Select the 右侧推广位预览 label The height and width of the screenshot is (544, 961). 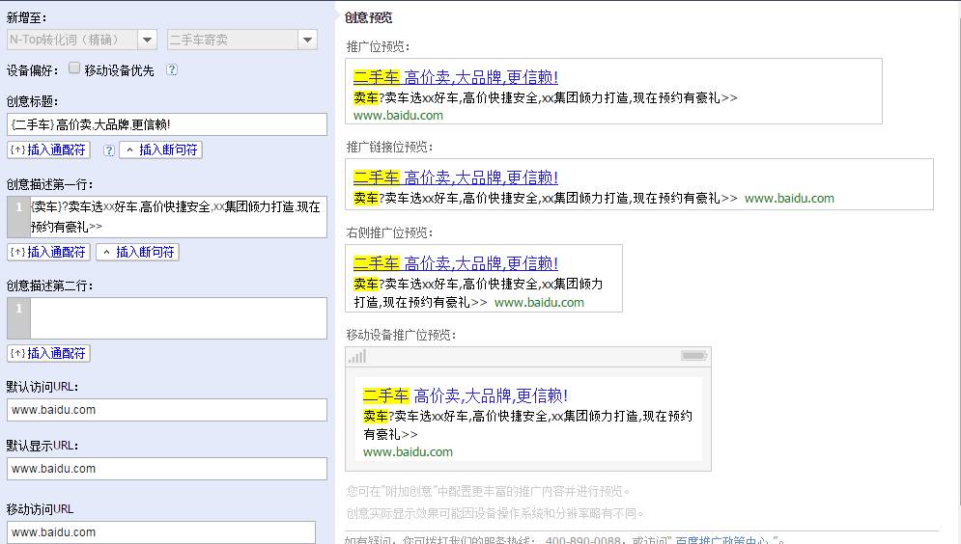(x=390, y=232)
